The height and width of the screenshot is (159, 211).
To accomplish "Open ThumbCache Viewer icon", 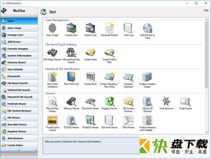I will pos(52,120).
